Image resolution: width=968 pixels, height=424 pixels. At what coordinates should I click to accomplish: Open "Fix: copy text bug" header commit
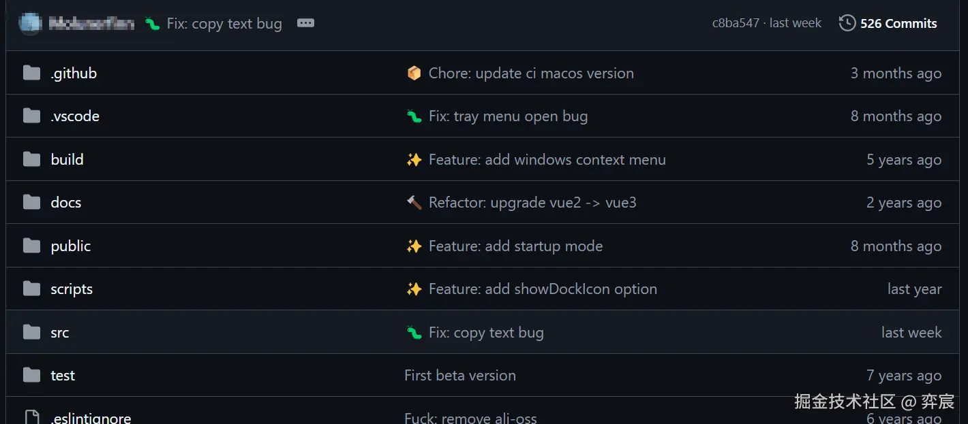pos(224,23)
